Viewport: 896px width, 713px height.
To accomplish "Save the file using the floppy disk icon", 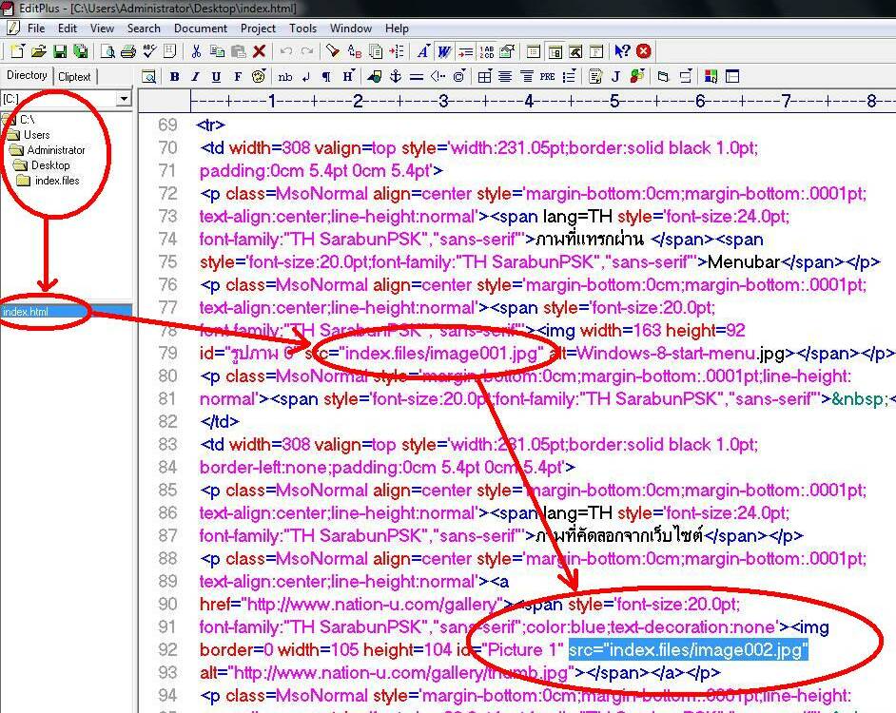I will [60, 51].
